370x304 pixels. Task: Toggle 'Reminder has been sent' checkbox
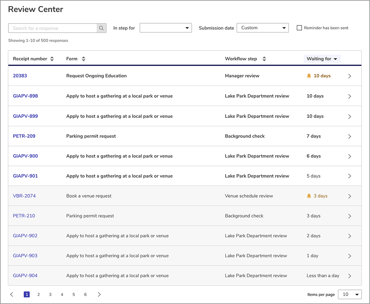(299, 28)
